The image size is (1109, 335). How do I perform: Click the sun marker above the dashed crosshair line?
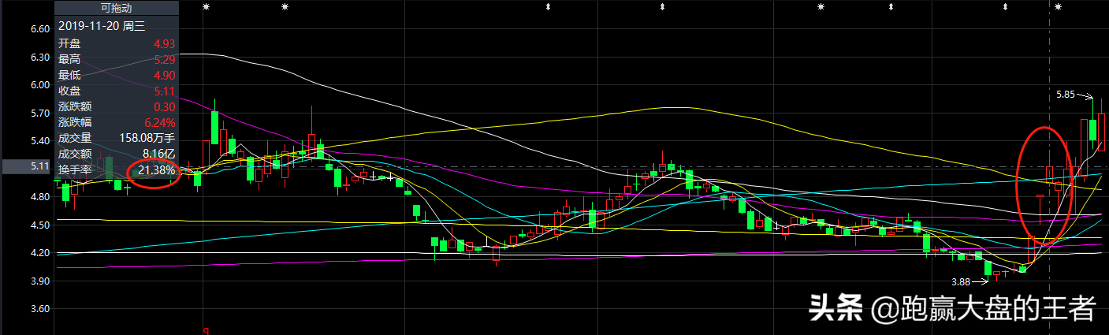[x=1058, y=6]
